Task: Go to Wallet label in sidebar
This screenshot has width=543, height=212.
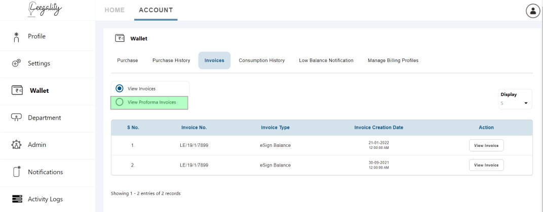Action: point(39,90)
